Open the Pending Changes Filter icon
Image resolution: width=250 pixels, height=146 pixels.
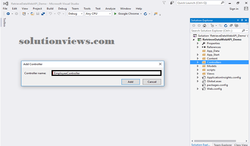click(212, 25)
